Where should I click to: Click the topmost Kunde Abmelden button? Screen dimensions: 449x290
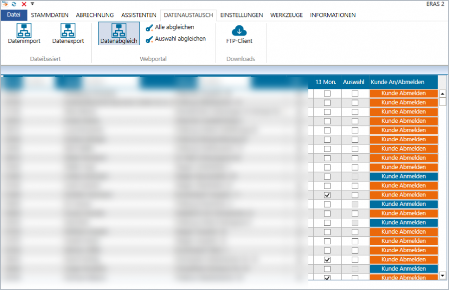[x=404, y=94]
